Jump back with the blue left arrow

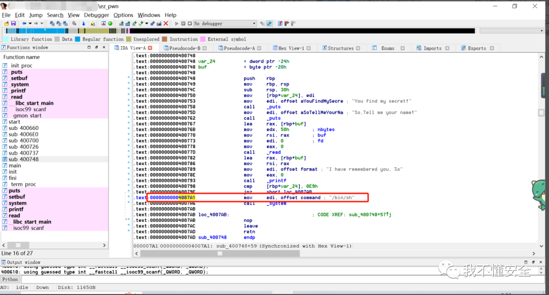[24, 23]
